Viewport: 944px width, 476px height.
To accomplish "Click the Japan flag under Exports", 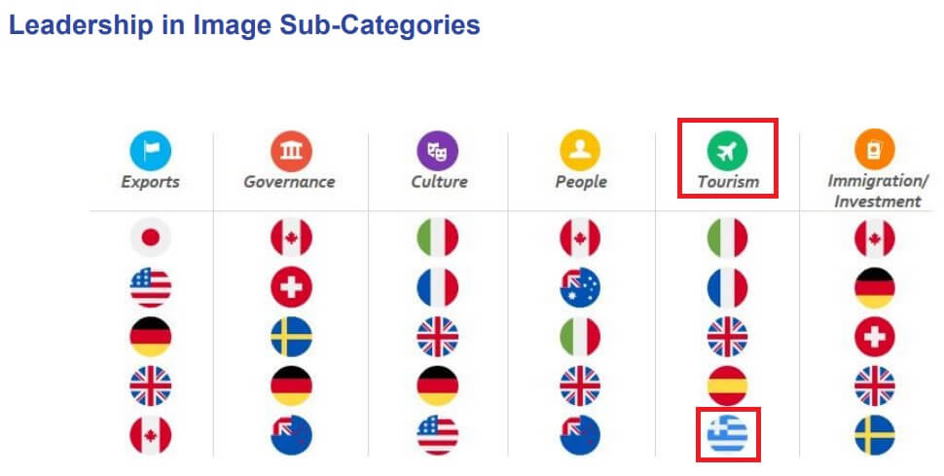I will [x=151, y=238].
